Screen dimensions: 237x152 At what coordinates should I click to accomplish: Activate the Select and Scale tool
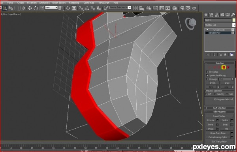click(42, 8)
